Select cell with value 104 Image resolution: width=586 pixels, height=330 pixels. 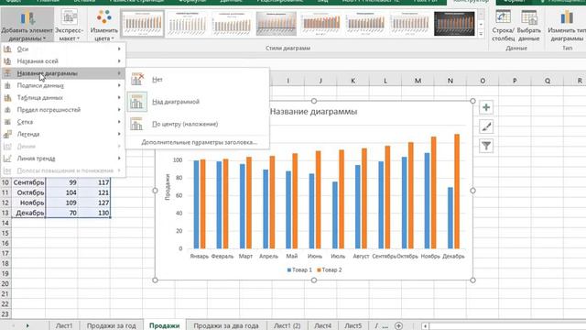point(61,192)
